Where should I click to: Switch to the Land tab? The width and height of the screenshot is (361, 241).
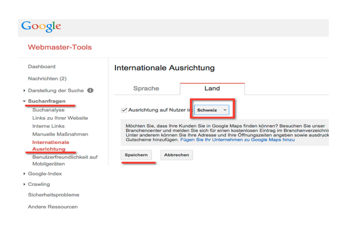click(212, 88)
